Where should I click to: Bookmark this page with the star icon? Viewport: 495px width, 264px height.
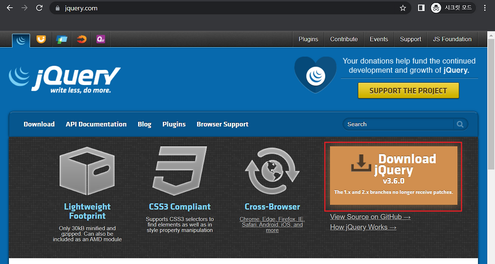coord(403,8)
